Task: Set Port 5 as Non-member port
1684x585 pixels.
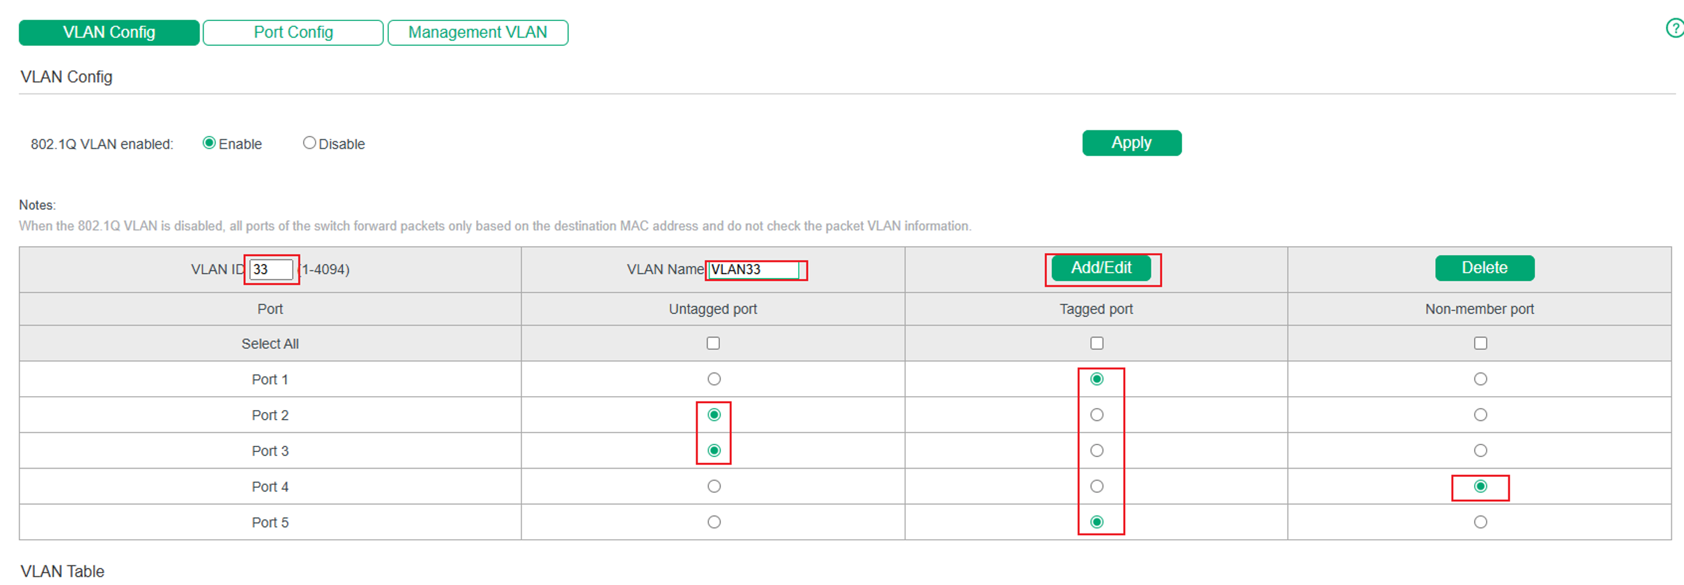Action: coord(1481,522)
